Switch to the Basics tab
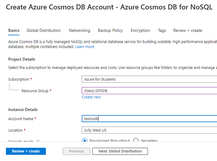 click(x=14, y=30)
